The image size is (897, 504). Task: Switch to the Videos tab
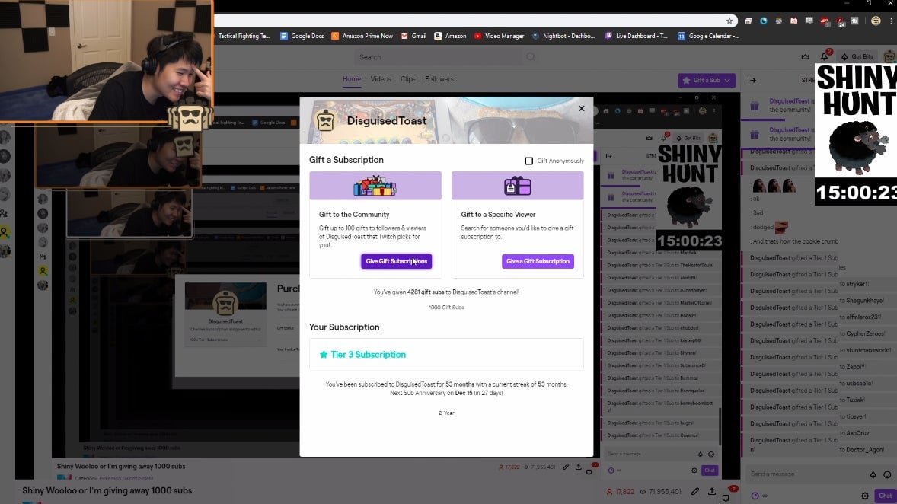381,79
